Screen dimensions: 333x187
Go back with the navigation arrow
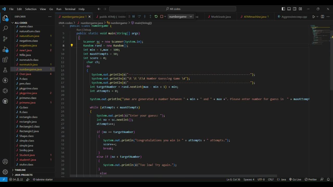point(99,9)
